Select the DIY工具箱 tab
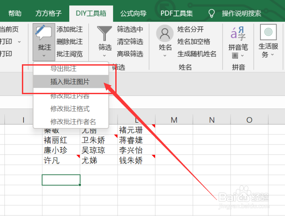Viewport: 285px width, 216px height. 91,13
